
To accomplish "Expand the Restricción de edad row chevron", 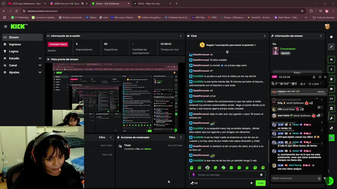I will [x=321, y=123].
